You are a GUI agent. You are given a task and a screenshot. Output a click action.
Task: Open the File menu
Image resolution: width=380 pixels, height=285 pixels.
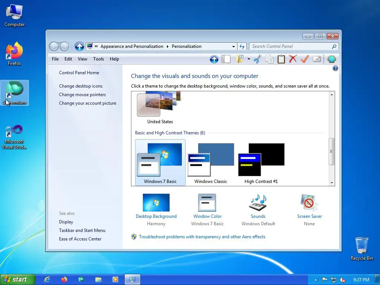(x=55, y=59)
